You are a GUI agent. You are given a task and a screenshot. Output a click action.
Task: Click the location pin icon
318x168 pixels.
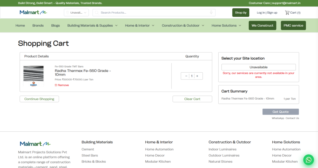[x=67, y=13]
